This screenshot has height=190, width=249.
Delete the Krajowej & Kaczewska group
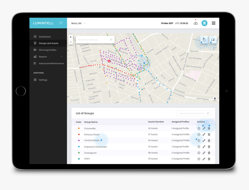click(209, 147)
